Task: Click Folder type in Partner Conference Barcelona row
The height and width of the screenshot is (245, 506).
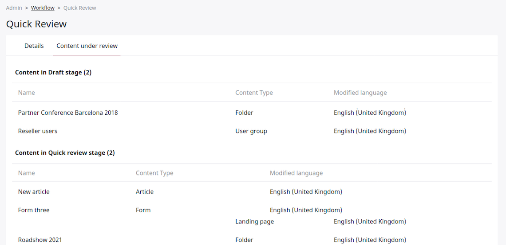Action: (x=244, y=113)
